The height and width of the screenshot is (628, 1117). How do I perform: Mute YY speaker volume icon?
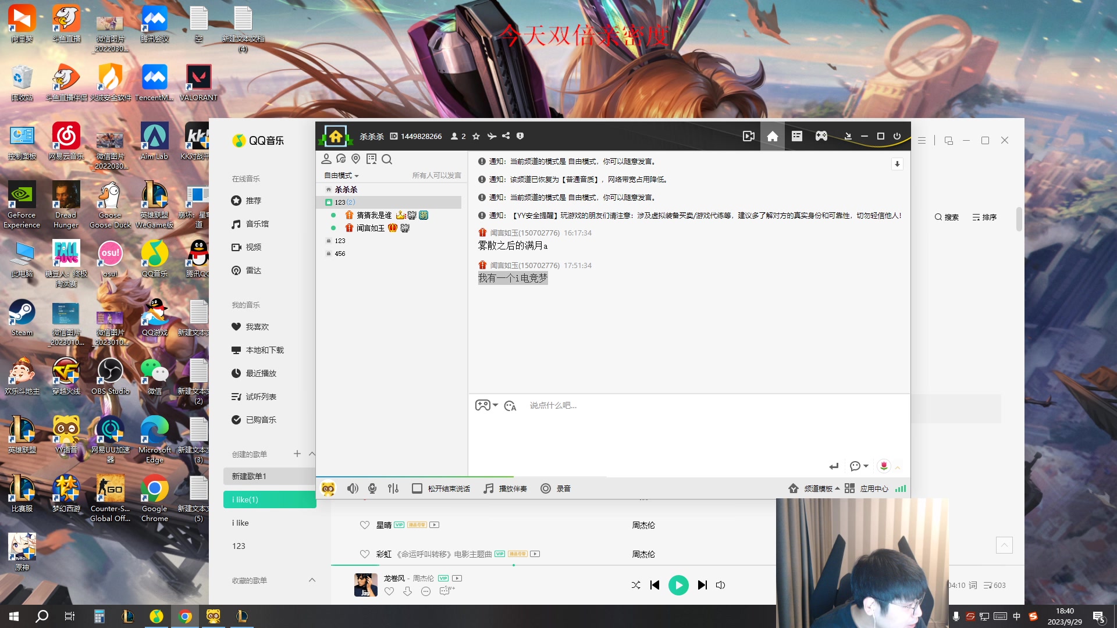click(353, 488)
